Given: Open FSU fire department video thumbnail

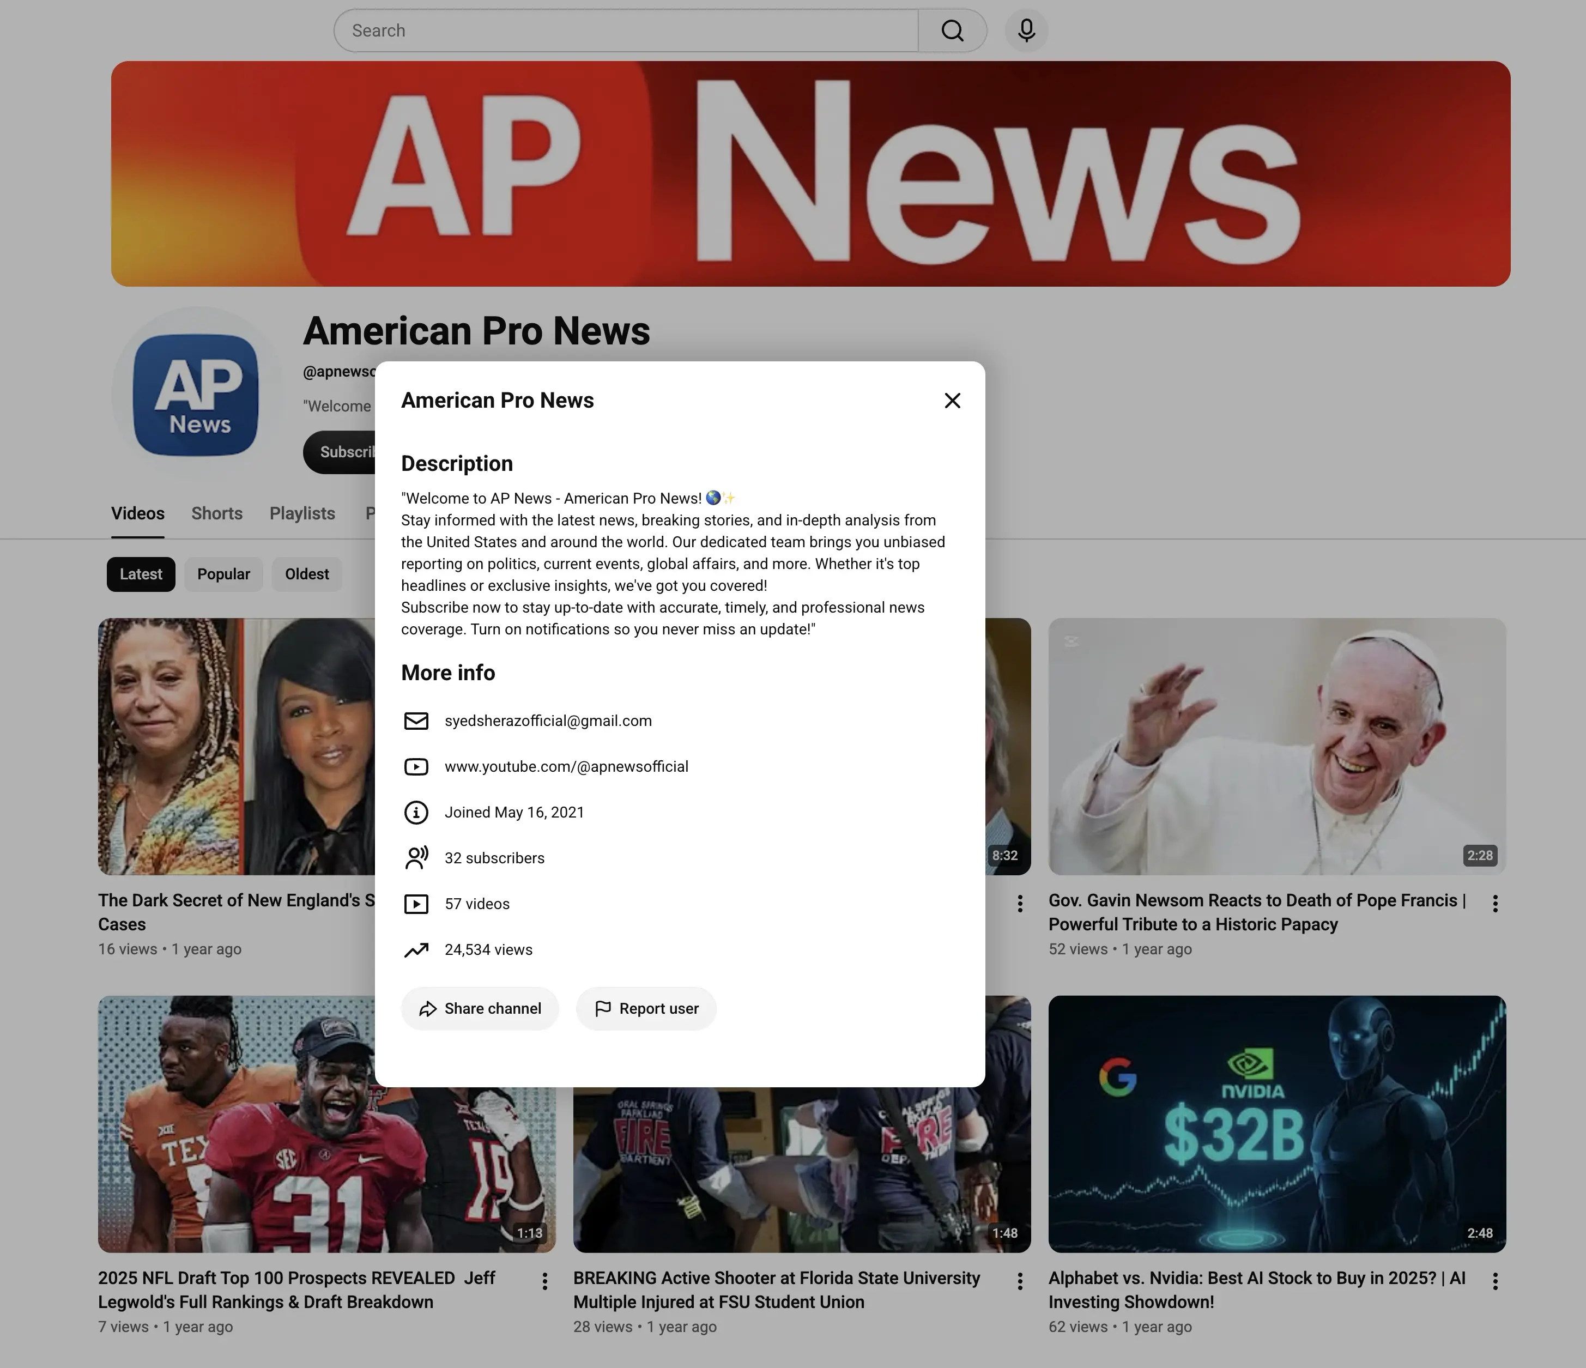Looking at the screenshot, I should pyautogui.click(x=802, y=1170).
